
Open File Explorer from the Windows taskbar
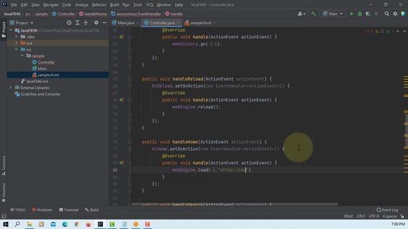click(29, 224)
